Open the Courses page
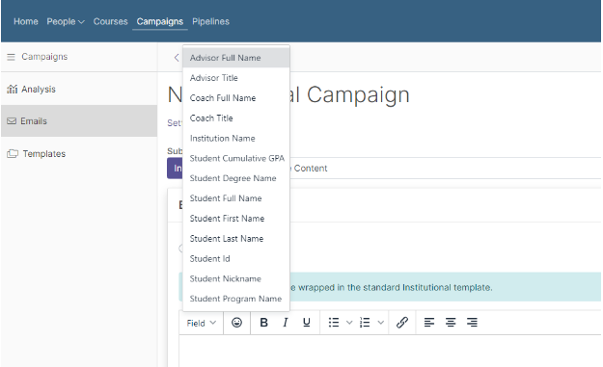The image size is (603, 367). coord(110,21)
